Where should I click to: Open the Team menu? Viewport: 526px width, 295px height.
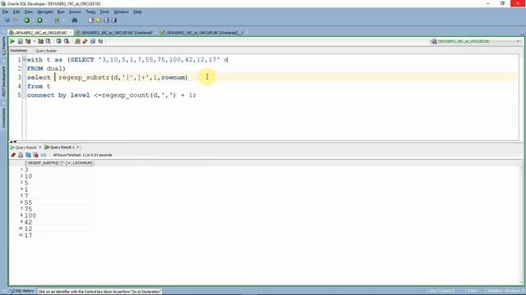click(90, 11)
